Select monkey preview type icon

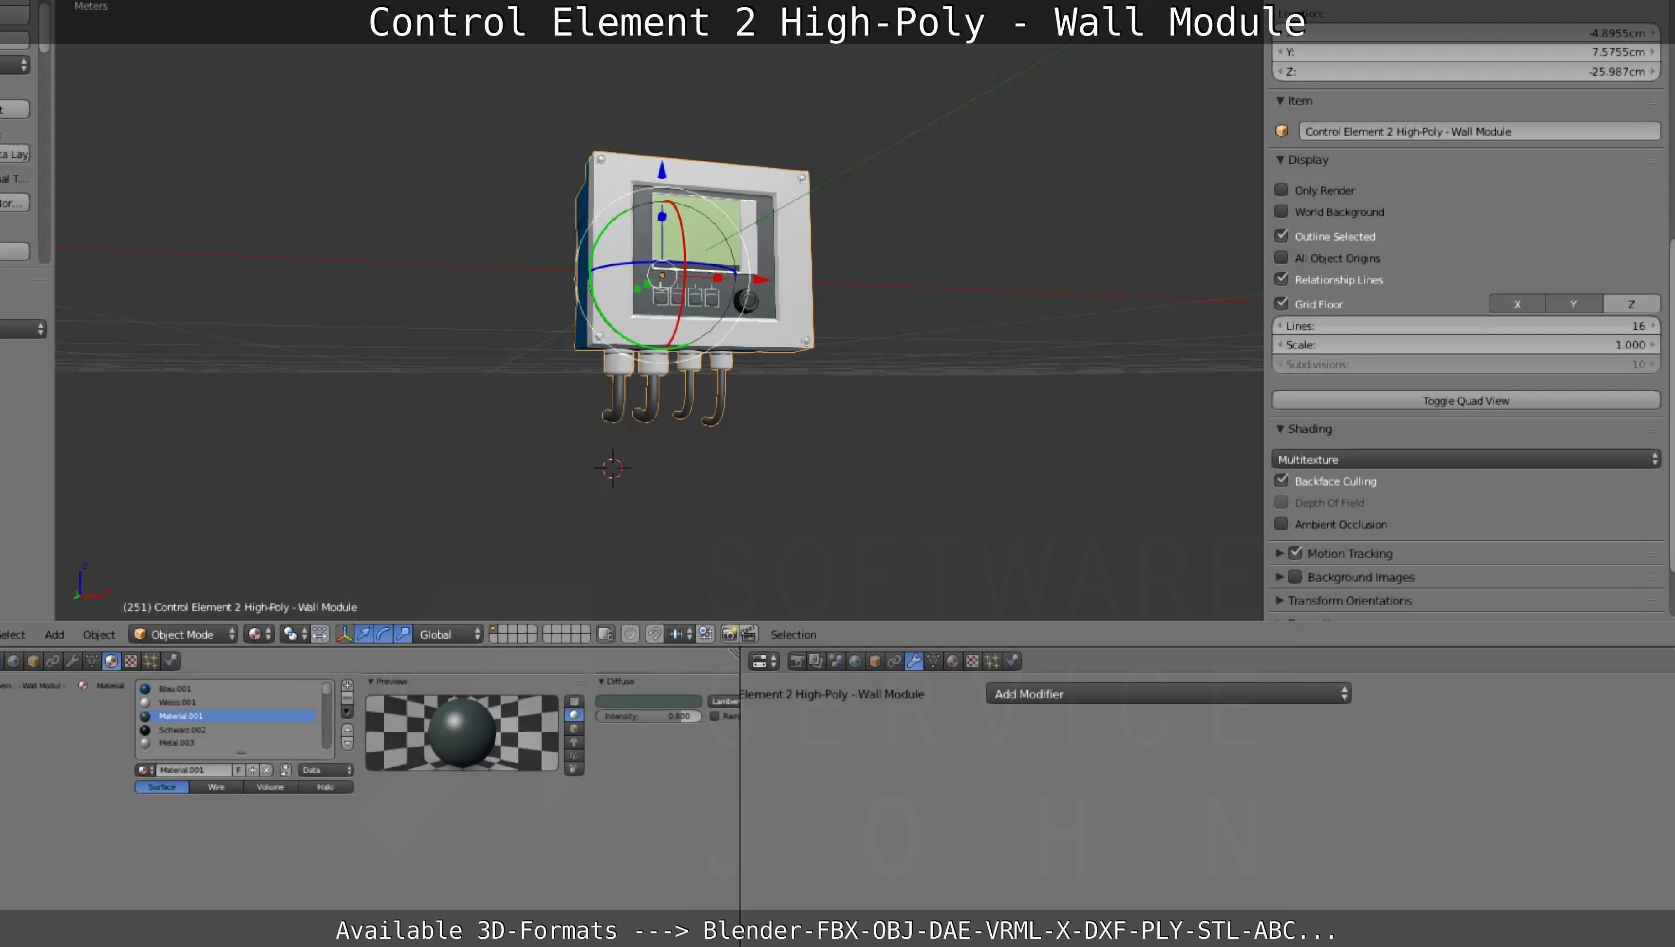click(573, 742)
